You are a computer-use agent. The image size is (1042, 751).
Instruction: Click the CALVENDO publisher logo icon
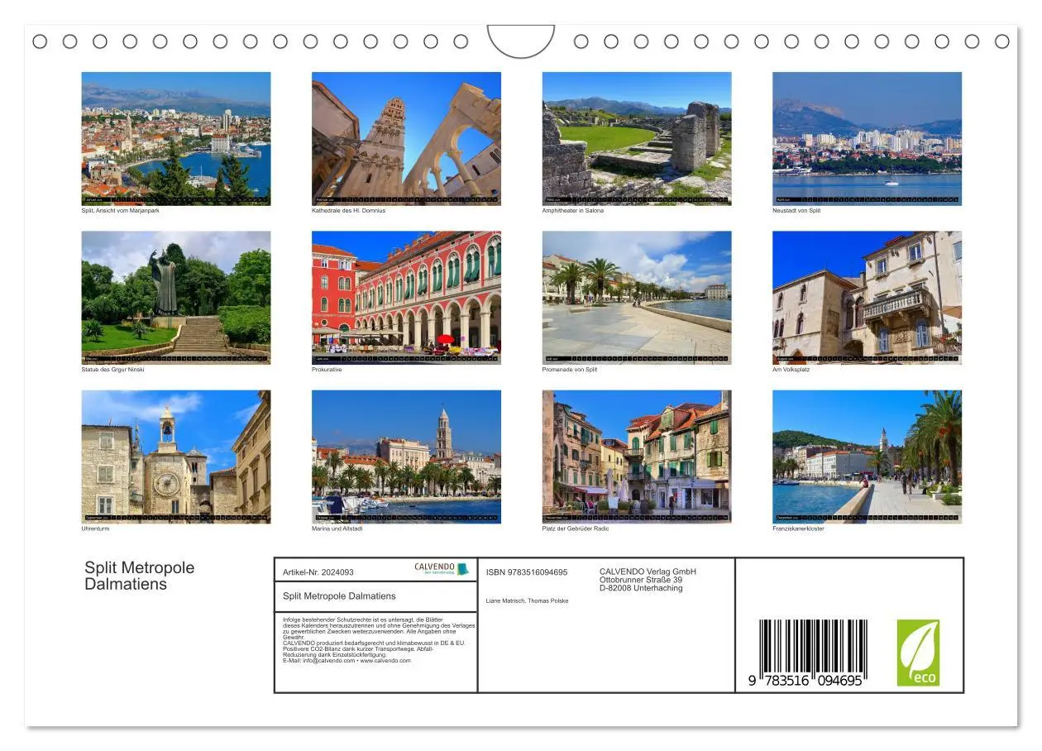[x=438, y=567]
